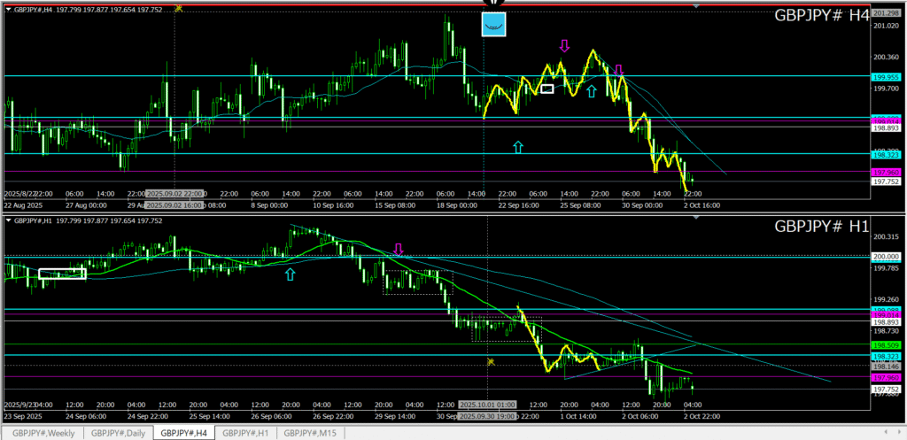The image size is (907, 440).
Task: Click the lowest cyan up arrow on H4 chart
Action: pos(518,147)
